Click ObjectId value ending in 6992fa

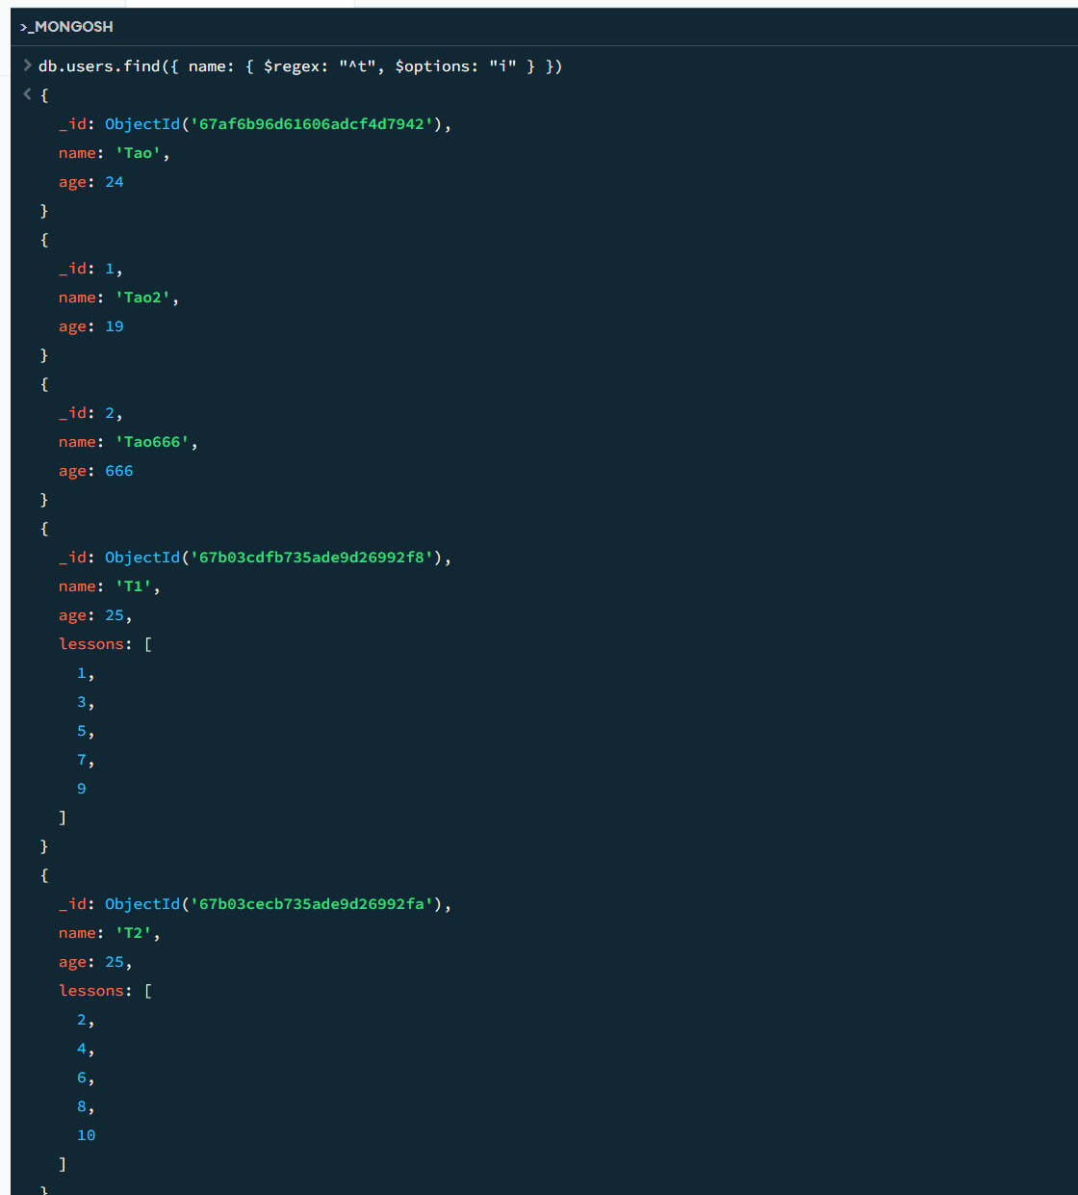pos(275,904)
